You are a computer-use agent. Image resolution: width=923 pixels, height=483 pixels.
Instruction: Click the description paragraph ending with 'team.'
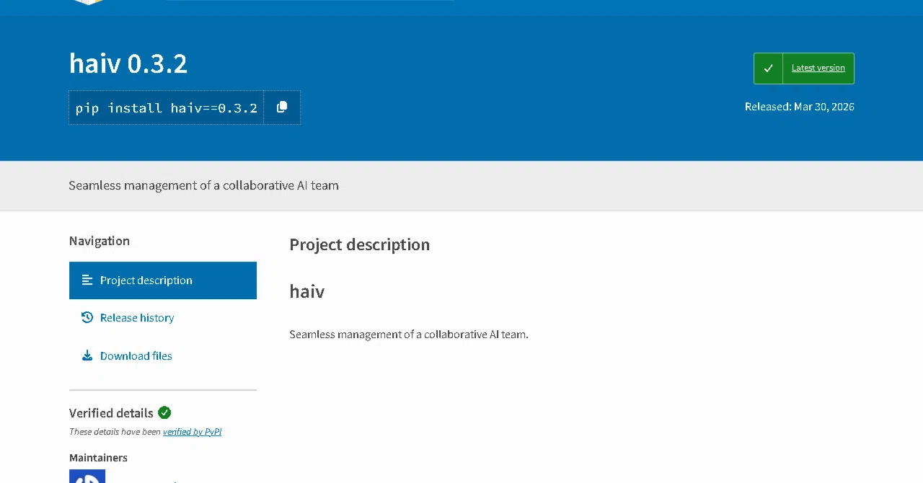409,334
